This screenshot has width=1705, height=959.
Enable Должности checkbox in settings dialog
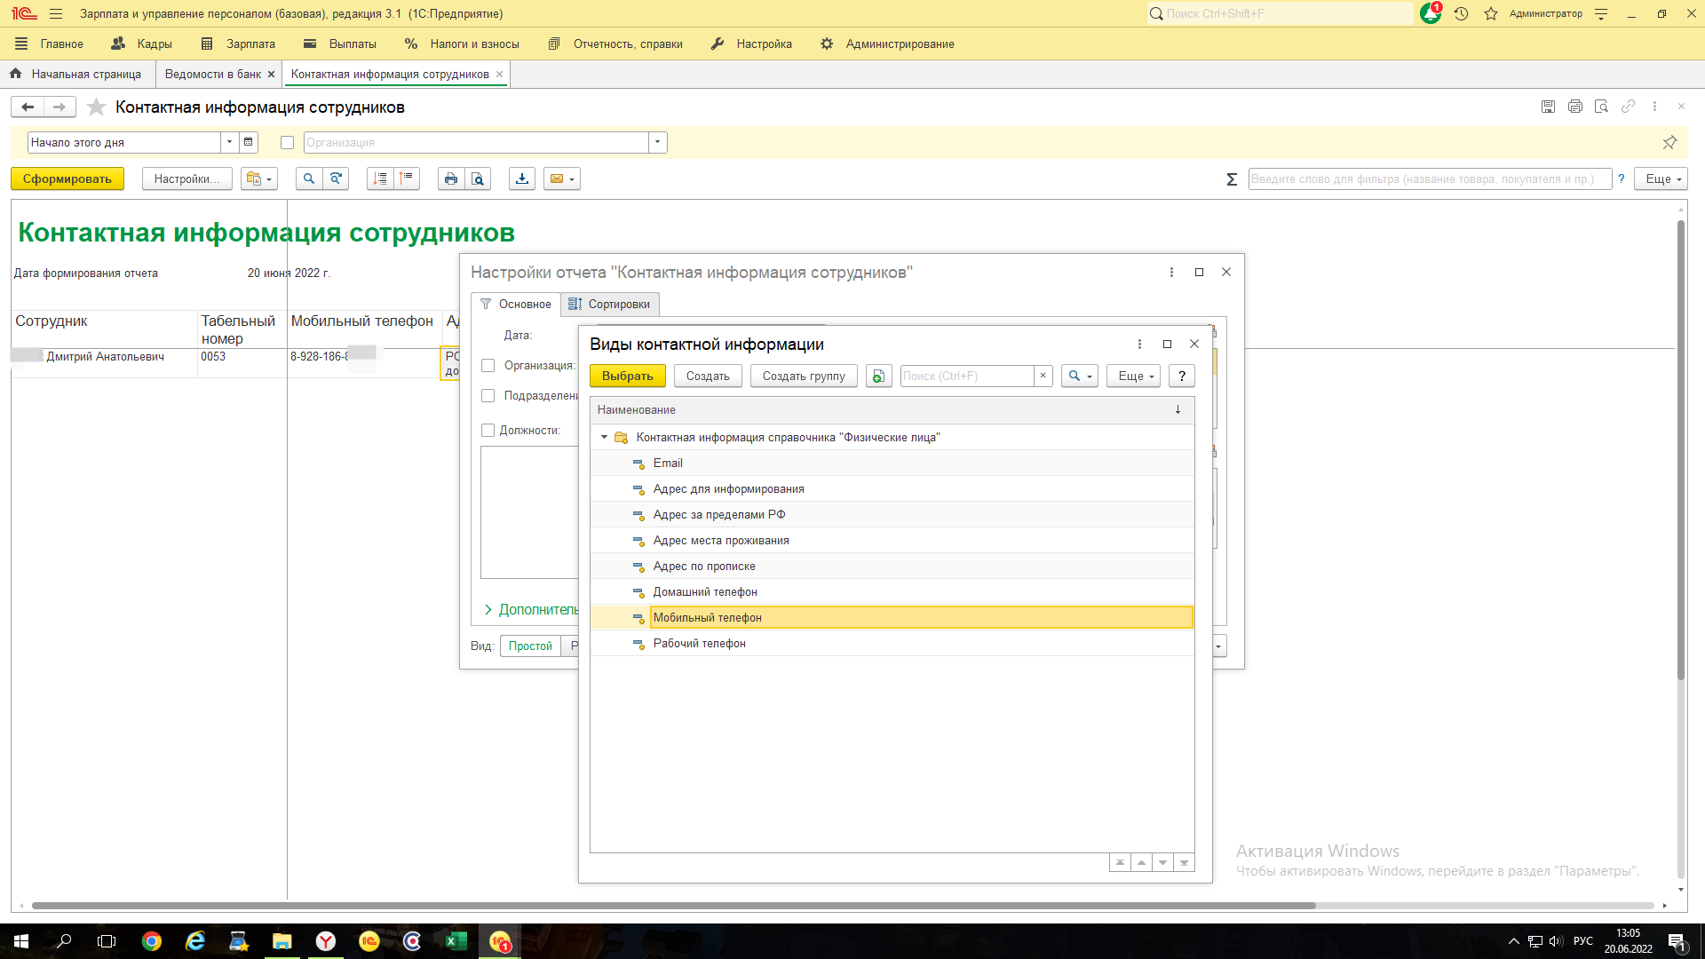(x=488, y=431)
